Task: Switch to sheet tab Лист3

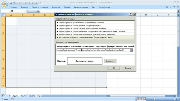Action: 32,96
